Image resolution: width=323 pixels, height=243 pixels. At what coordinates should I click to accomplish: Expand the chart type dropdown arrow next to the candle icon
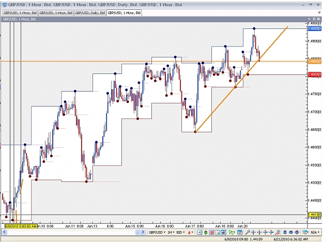(x=192, y=232)
